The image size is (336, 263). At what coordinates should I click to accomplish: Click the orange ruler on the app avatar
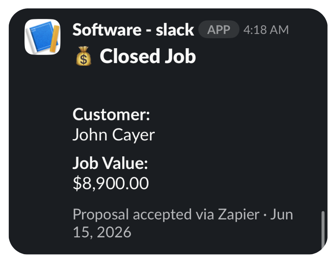[55, 39]
